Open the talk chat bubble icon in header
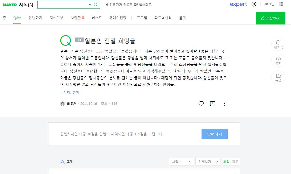Image resolution: width=291 pixels, height=174 pixels. [x=254, y=4]
